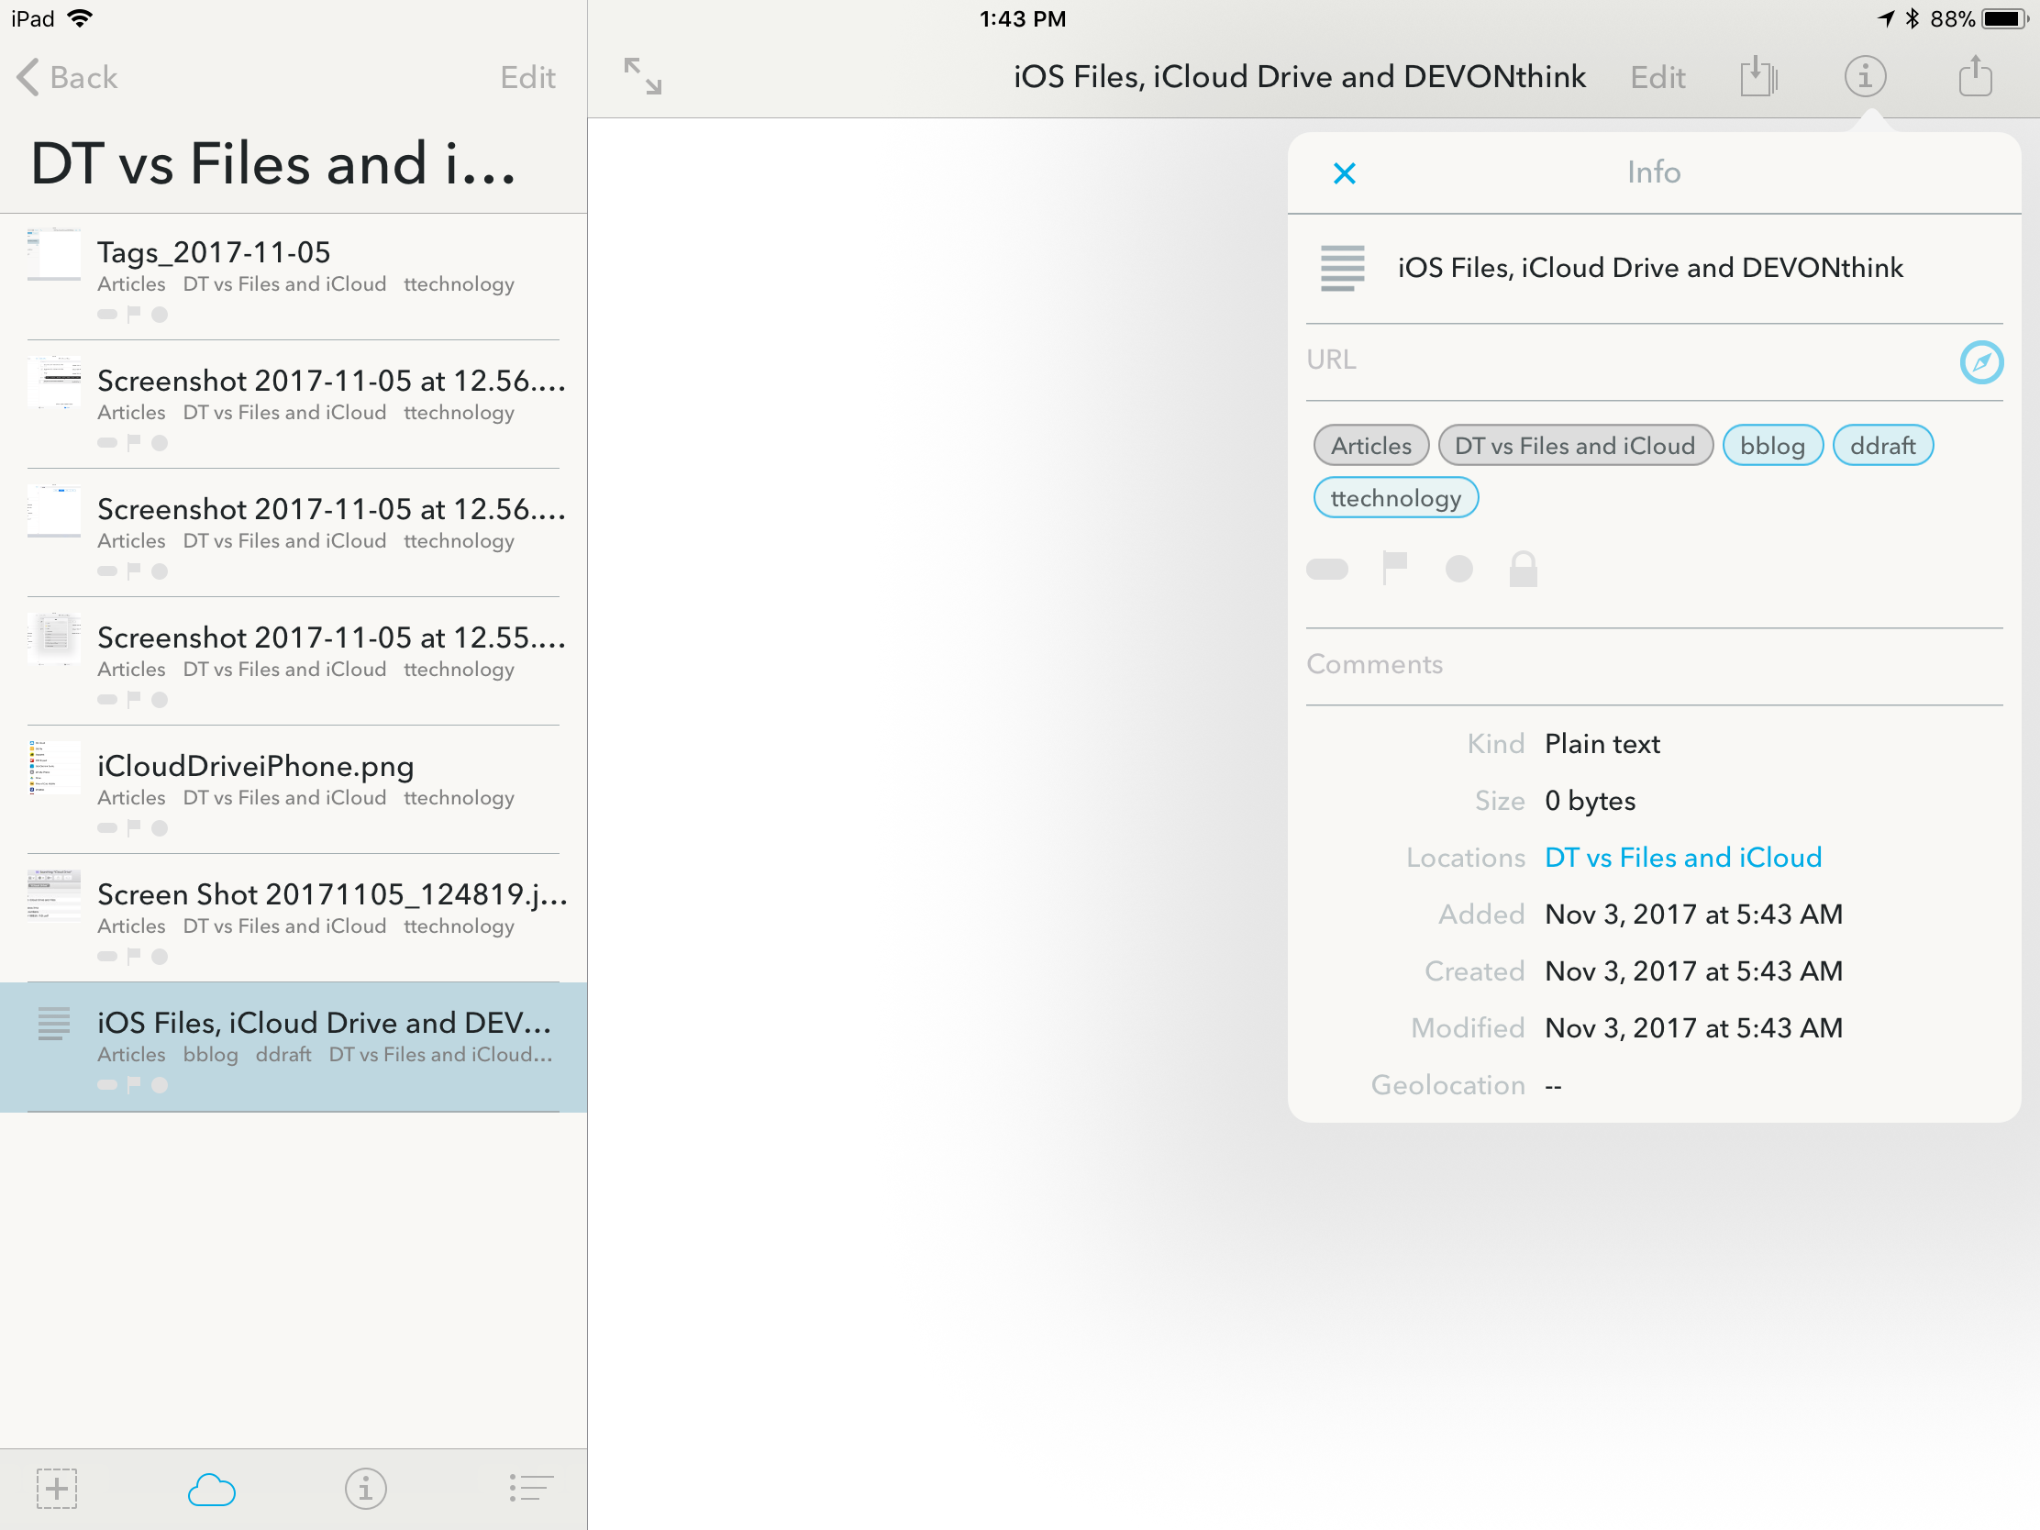Image resolution: width=2040 pixels, height=1530 pixels.
Task: Tap the new item plus icon in the bottom bar
Action: (x=57, y=1489)
